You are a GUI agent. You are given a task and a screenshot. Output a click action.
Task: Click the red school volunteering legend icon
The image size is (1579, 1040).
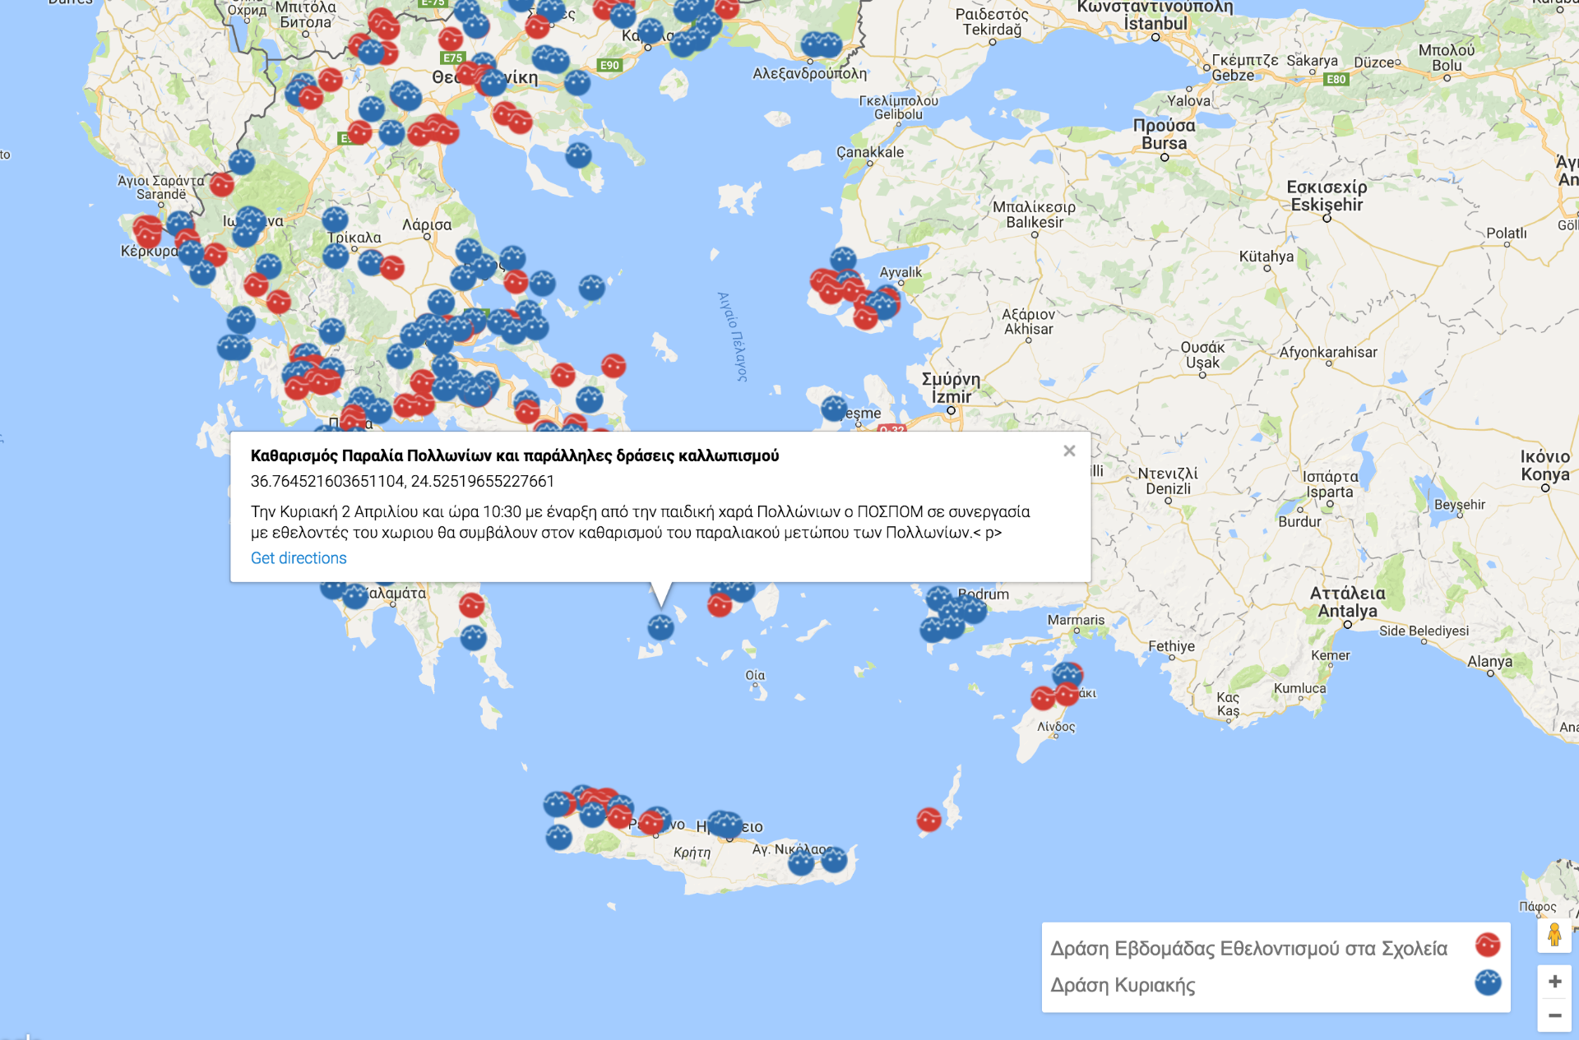[1487, 945]
